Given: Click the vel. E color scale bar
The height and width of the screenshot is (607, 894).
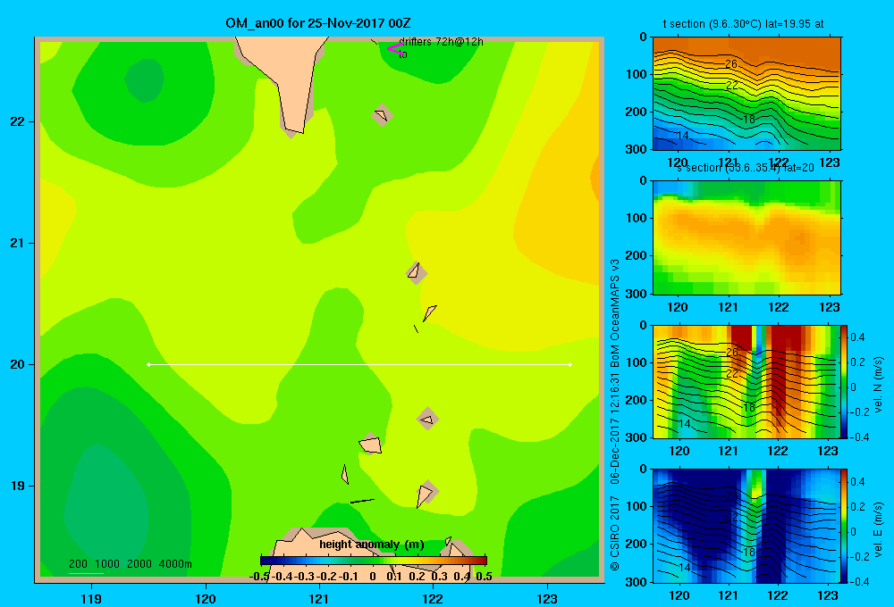Looking at the screenshot, I should point(845,526).
